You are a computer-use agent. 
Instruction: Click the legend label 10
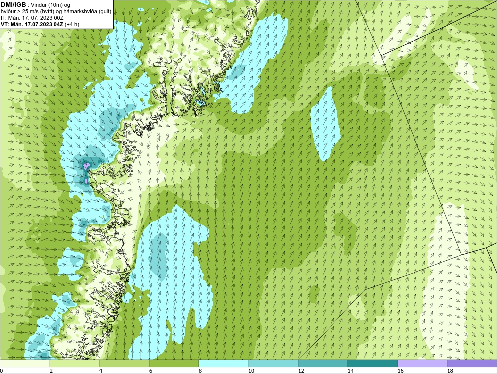click(251, 371)
